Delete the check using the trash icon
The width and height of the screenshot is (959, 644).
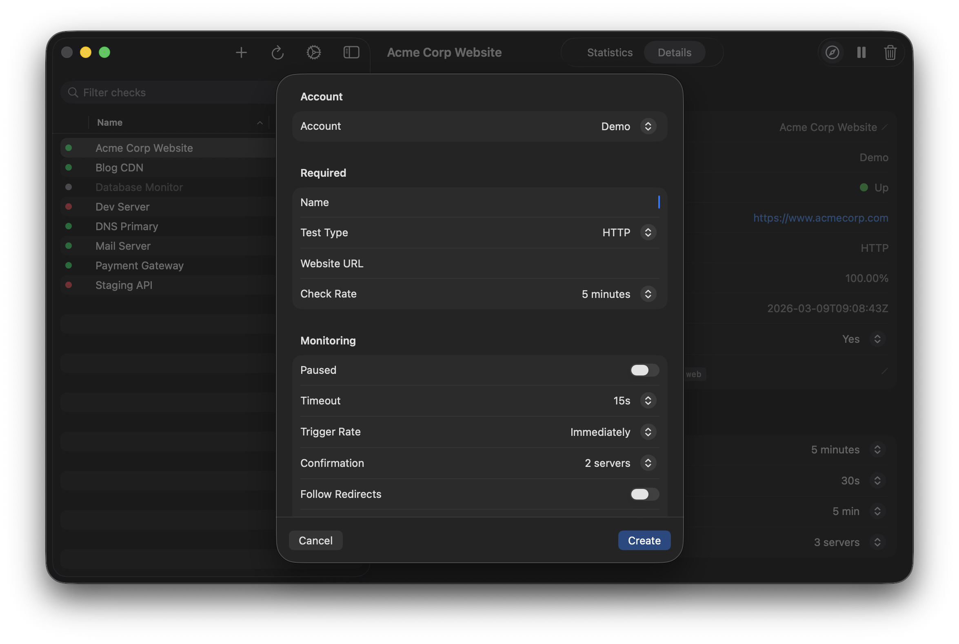point(890,52)
